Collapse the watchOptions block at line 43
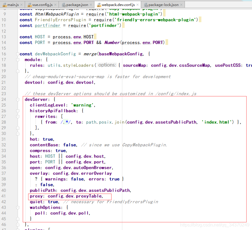The width and height of the screenshot is (252, 230). 18,208
